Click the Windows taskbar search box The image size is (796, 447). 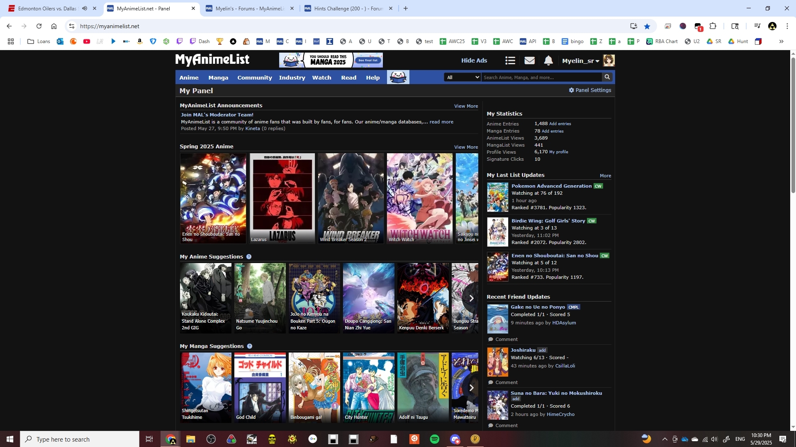tap(80, 439)
